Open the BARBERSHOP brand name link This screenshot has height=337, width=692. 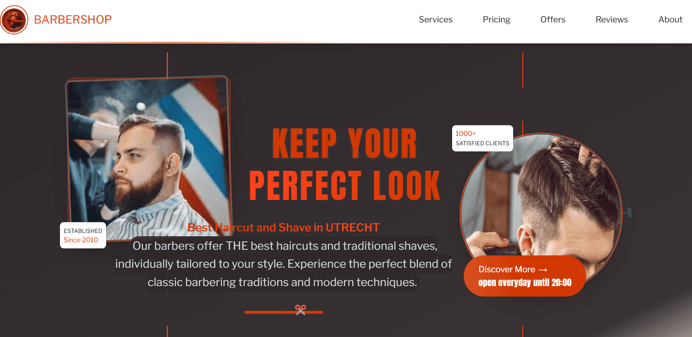pyautogui.click(x=73, y=20)
